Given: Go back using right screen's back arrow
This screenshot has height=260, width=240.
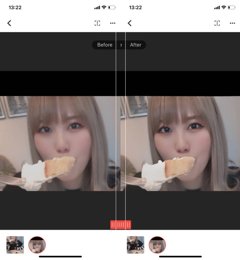Looking at the screenshot, I should click(x=130, y=23).
